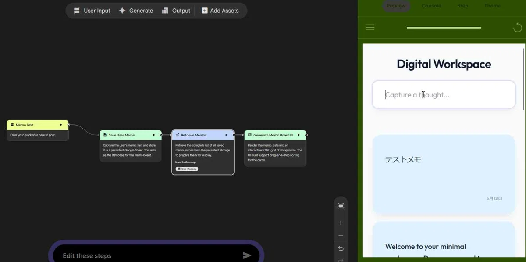Click the fit-to-screen icon on canvas
Screen dimensions: 526x262
tap(341, 206)
